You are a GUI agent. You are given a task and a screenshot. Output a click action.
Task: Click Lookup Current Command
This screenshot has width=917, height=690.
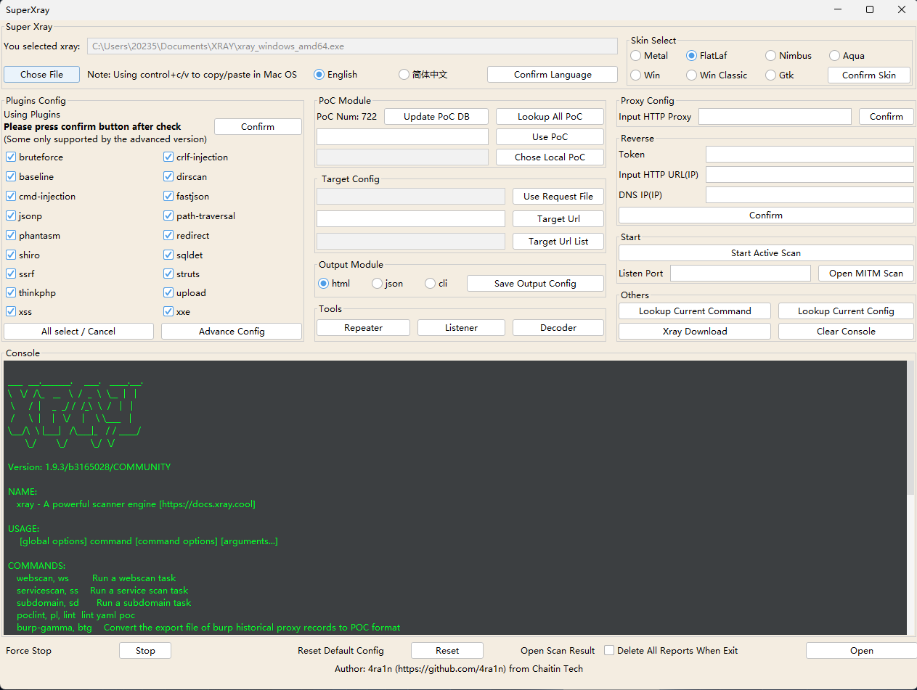pyautogui.click(x=695, y=311)
